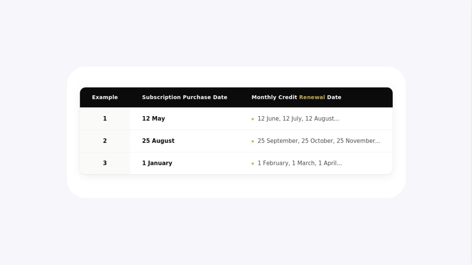
Task: Select example number 1 cell
Action: coord(105,119)
